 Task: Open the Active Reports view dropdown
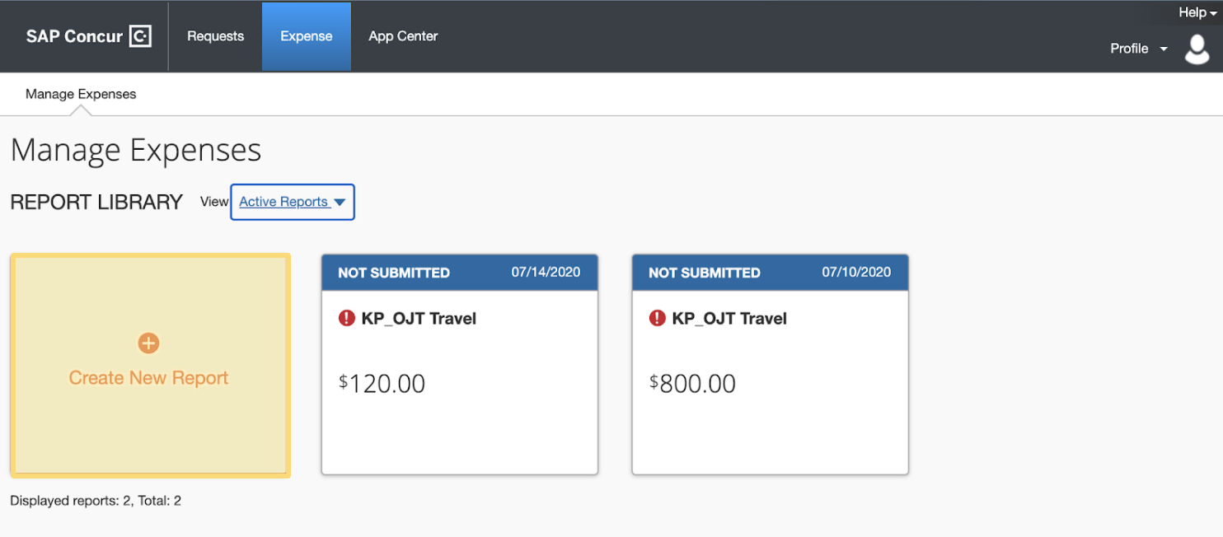tap(283, 202)
